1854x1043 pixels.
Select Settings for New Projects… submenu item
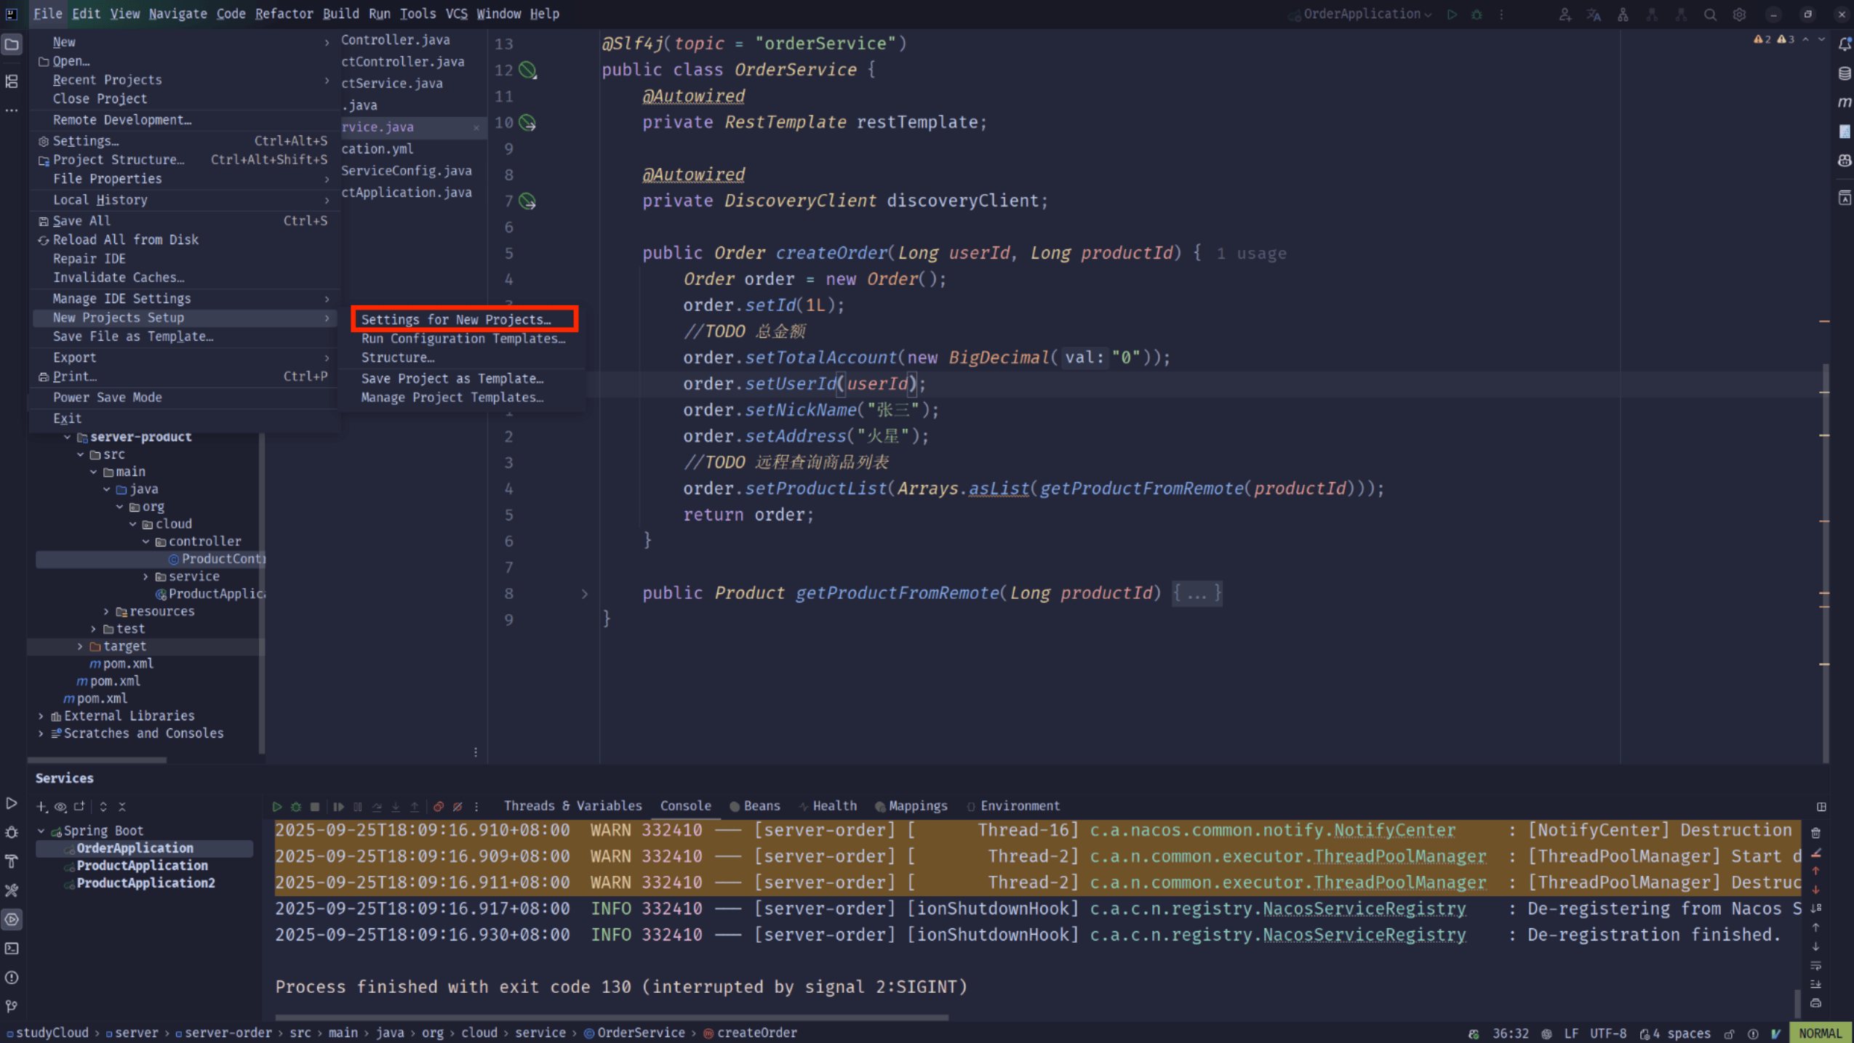(x=456, y=320)
